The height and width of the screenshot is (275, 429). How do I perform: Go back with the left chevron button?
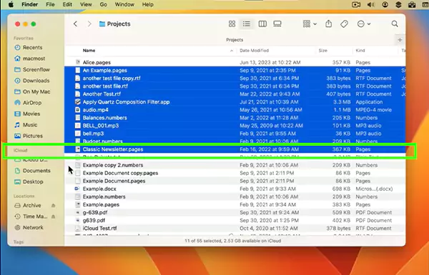75,24
